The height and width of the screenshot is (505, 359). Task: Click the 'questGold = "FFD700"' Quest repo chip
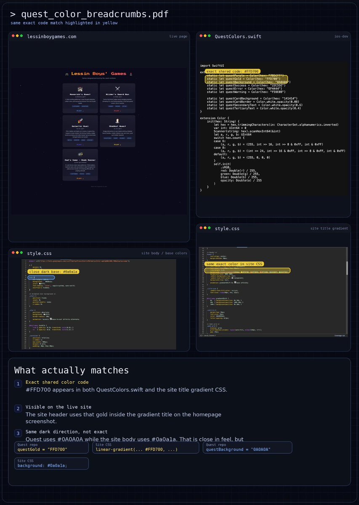tap(51, 447)
